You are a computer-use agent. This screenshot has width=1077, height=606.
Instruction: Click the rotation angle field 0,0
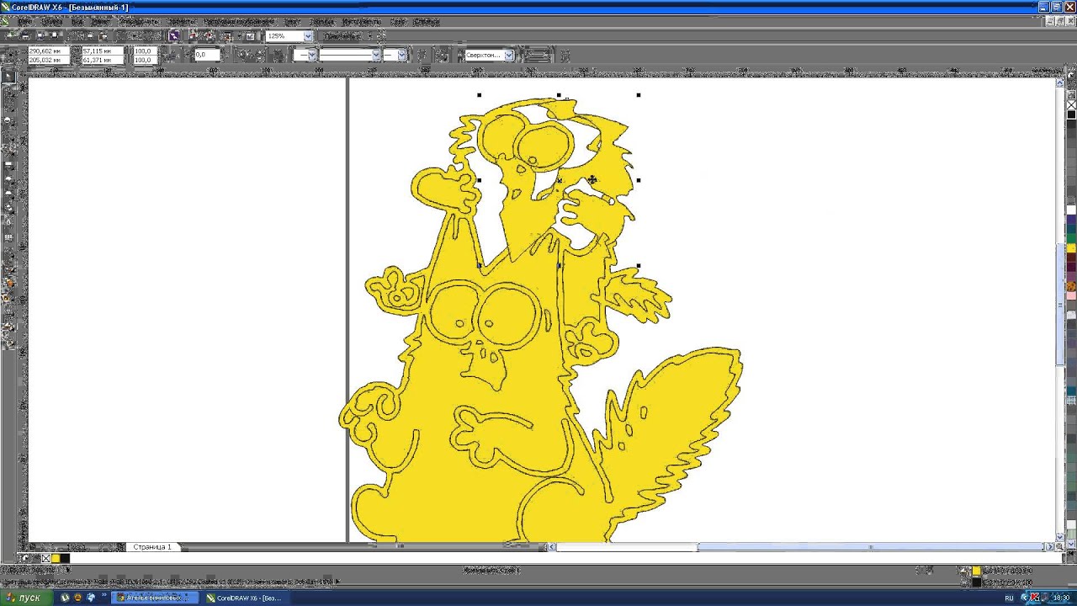(206, 55)
